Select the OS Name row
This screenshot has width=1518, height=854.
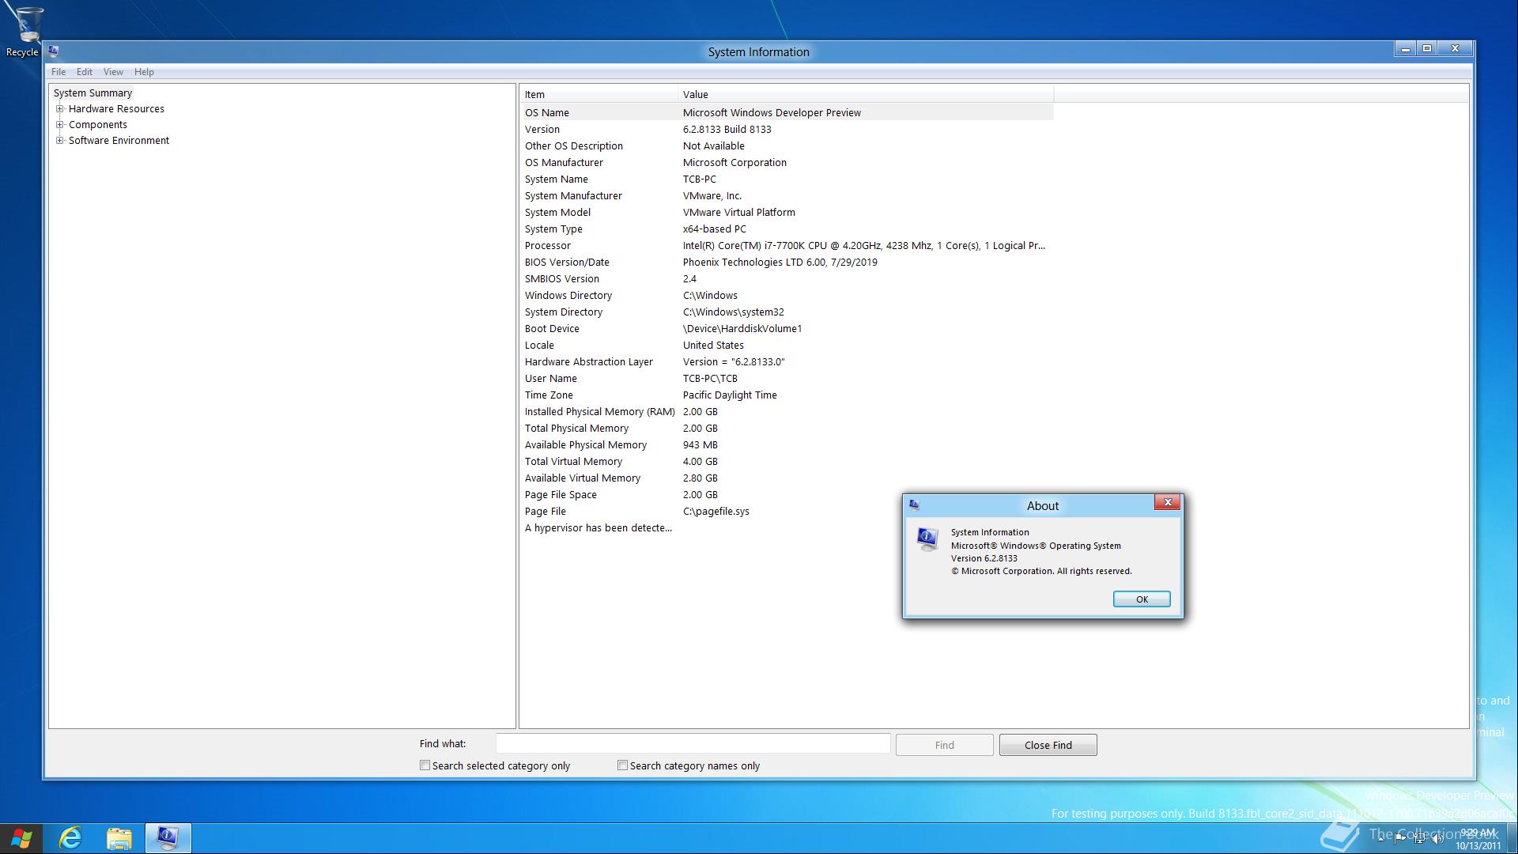tap(787, 113)
